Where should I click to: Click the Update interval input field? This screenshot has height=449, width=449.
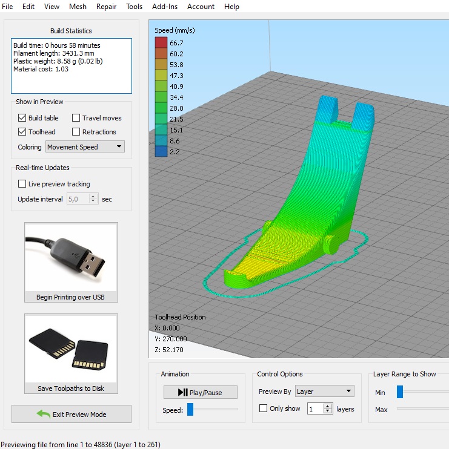[x=78, y=199]
